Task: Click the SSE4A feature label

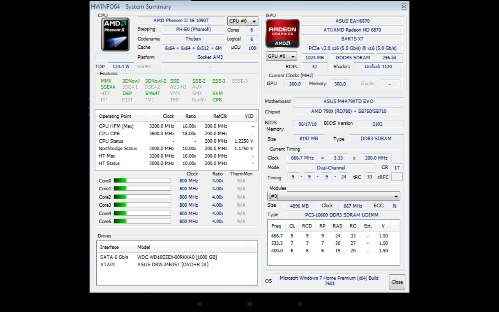Action: tap(108, 87)
